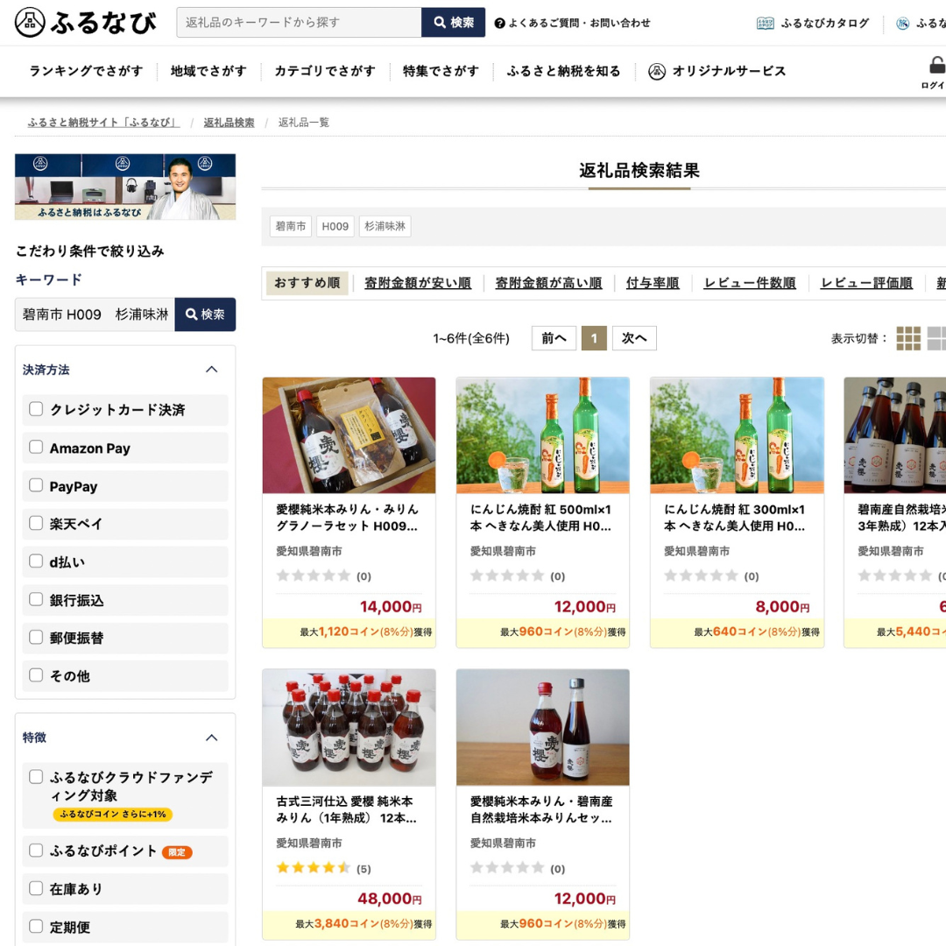Collapse the 決済方法 filter section
The image size is (946, 946).
pos(212,370)
